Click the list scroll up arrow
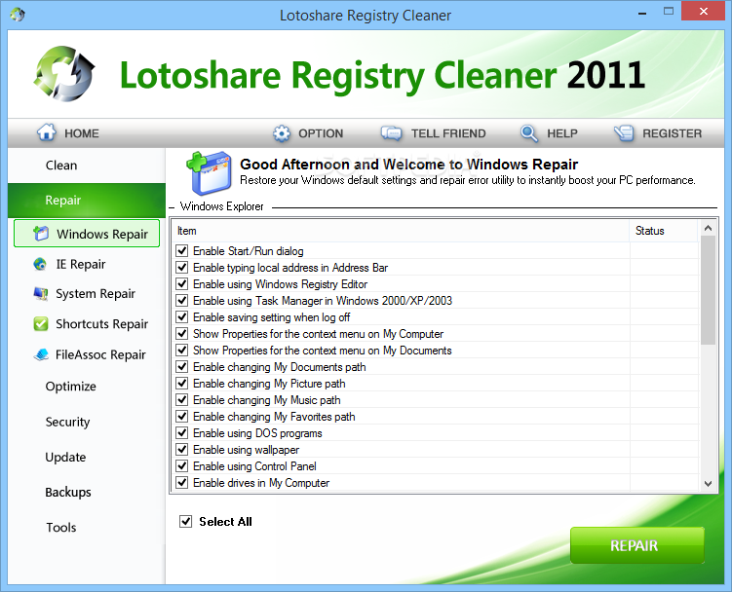 coord(708,228)
